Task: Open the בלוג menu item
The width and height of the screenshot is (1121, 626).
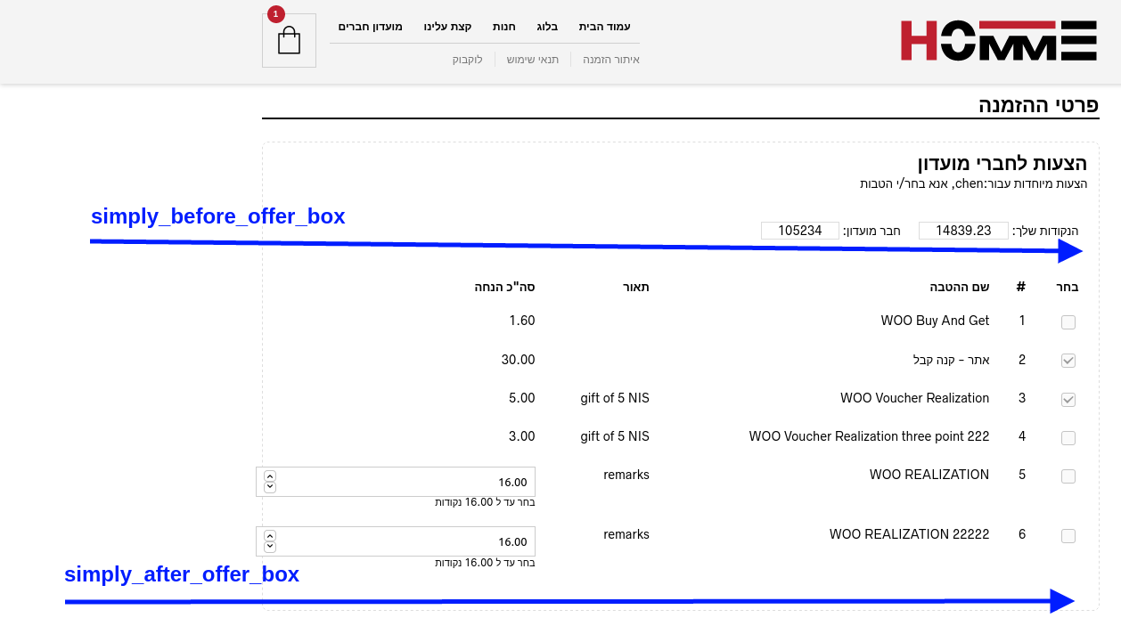Action: tap(547, 27)
